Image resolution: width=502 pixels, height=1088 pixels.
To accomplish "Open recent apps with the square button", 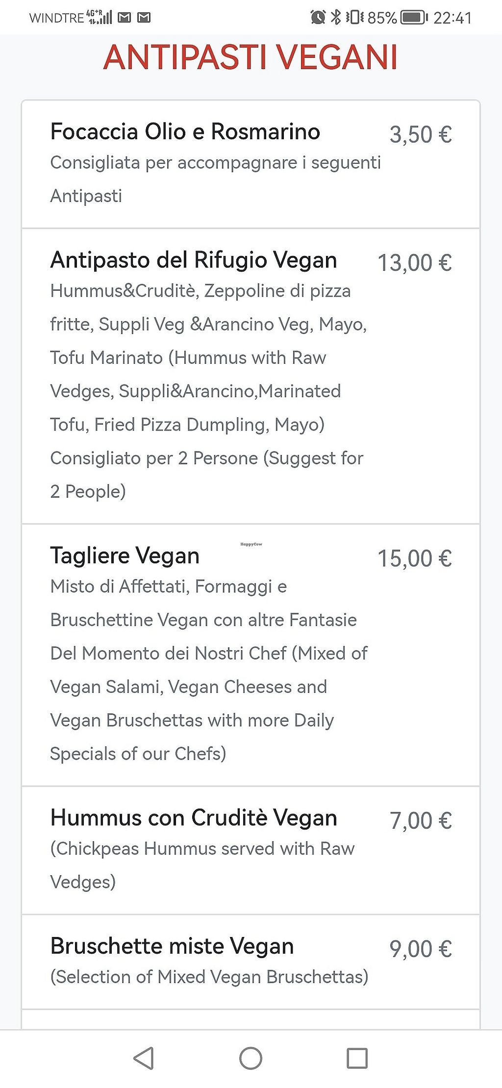I will pyautogui.click(x=357, y=1058).
